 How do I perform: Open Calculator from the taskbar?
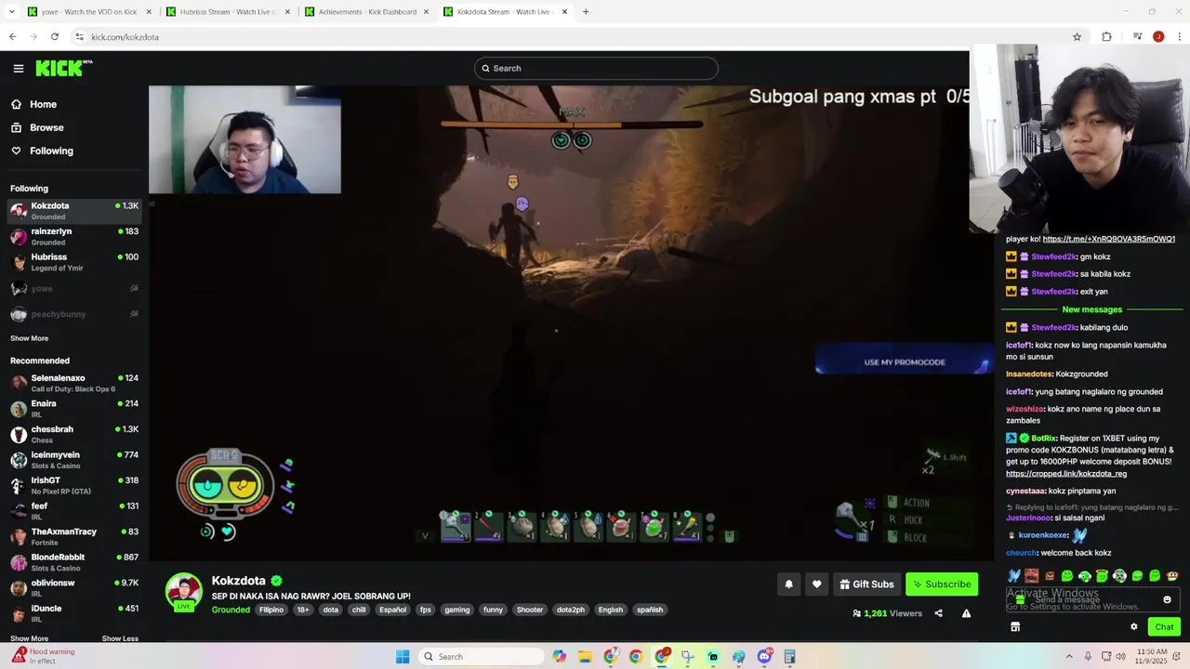click(789, 657)
